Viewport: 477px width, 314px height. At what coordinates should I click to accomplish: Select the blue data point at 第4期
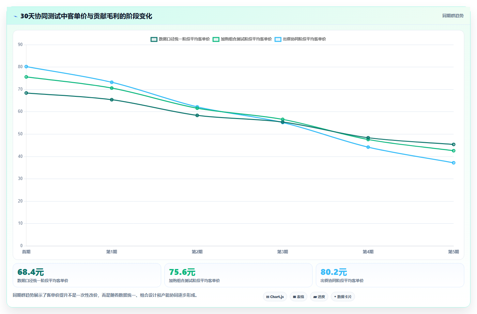(x=368, y=147)
